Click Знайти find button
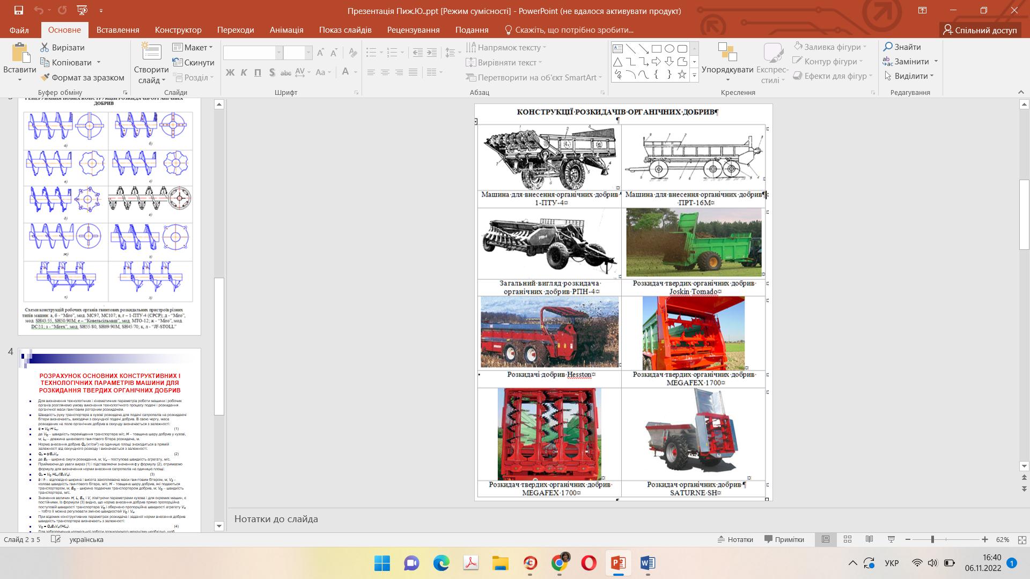This screenshot has height=579, width=1030. [x=902, y=47]
